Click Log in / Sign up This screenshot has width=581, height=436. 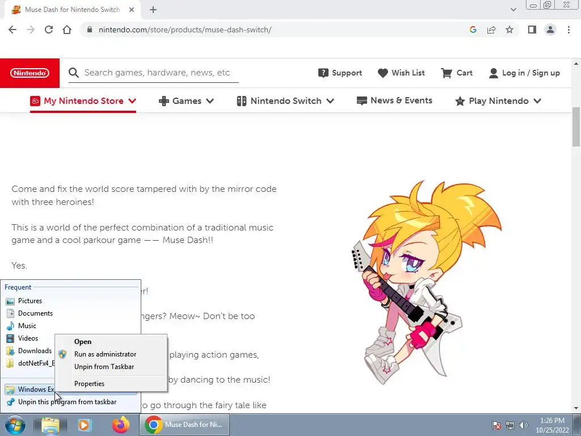(524, 73)
